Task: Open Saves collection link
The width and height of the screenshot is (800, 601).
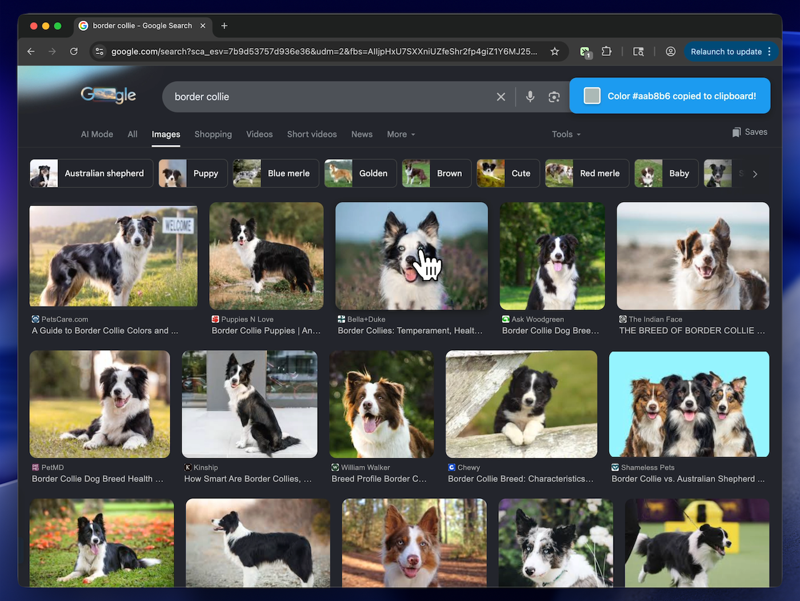Action: click(x=750, y=132)
